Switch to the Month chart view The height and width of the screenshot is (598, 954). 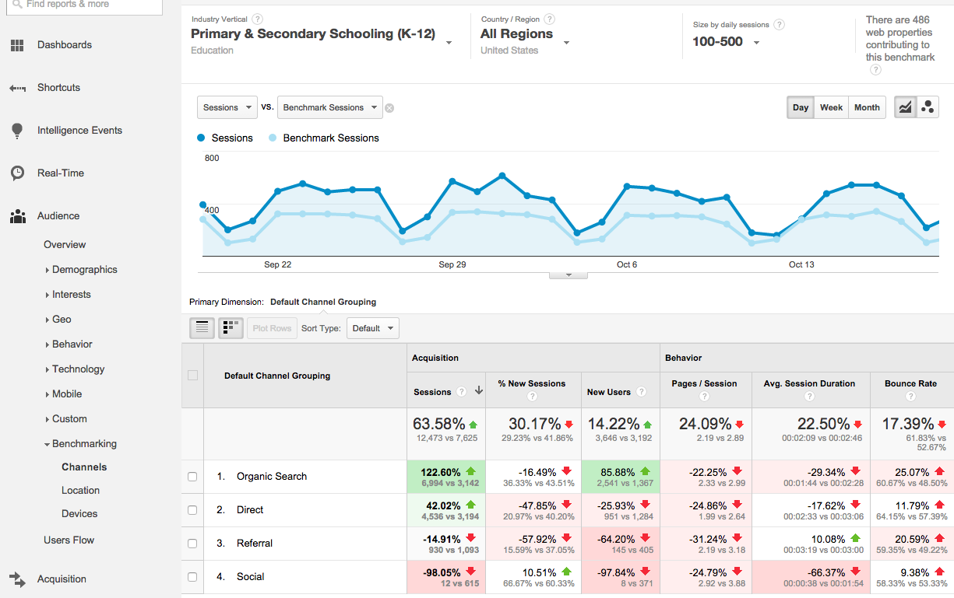[867, 107]
